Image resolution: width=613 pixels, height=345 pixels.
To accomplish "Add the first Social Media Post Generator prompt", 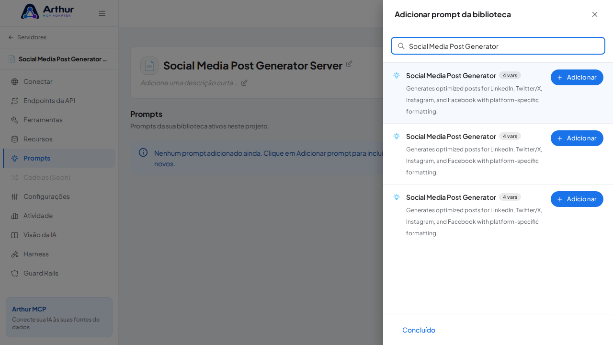I will (577, 77).
